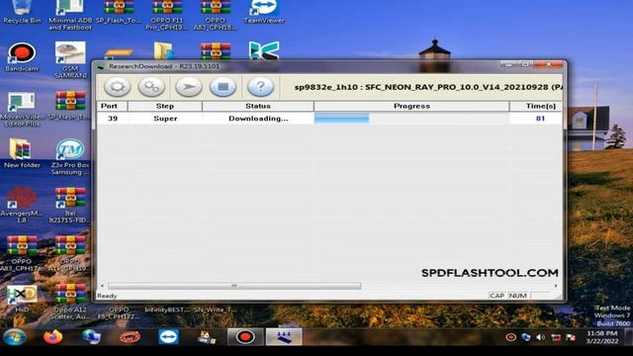
Task: Click the CAP indicator in status bar
Action: 497,296
